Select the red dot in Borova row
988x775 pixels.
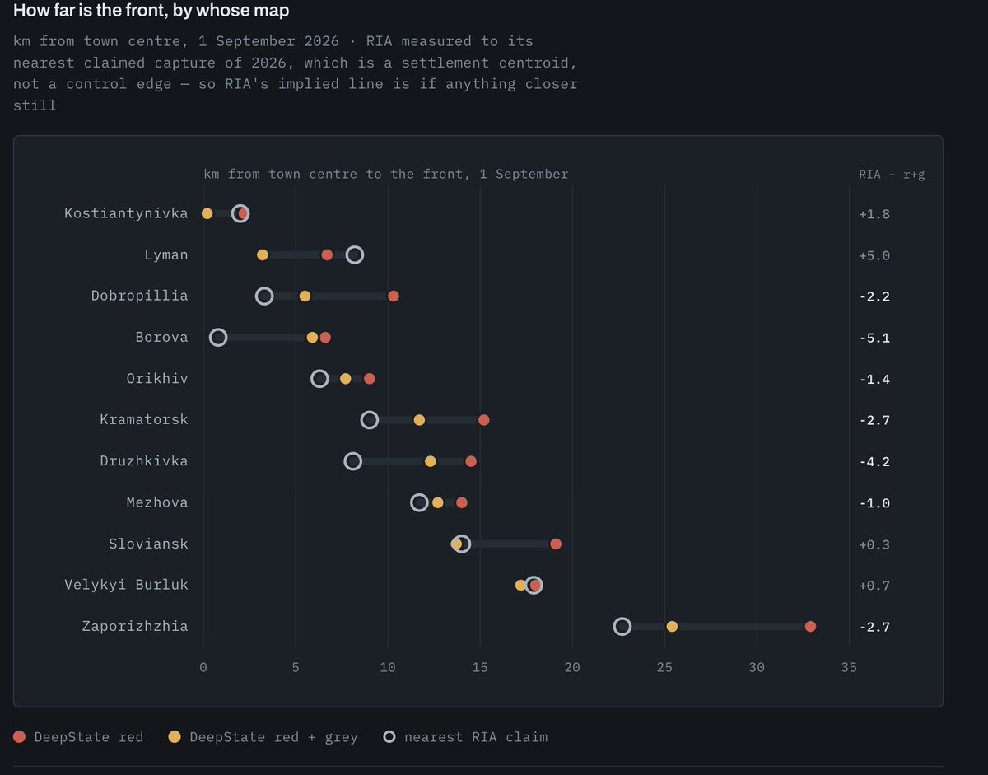click(325, 338)
